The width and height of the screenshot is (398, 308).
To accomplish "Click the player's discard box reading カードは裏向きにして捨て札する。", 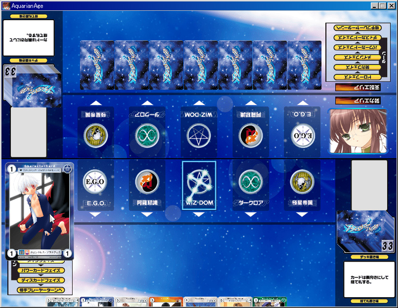I will (x=369, y=279).
